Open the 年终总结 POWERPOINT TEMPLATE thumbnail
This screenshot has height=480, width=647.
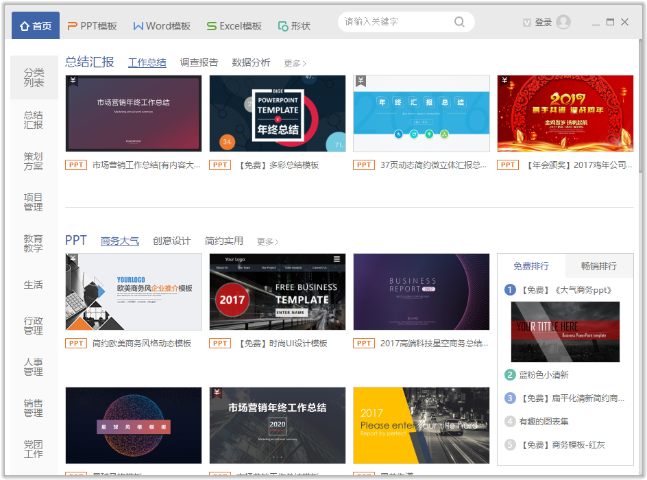click(278, 114)
